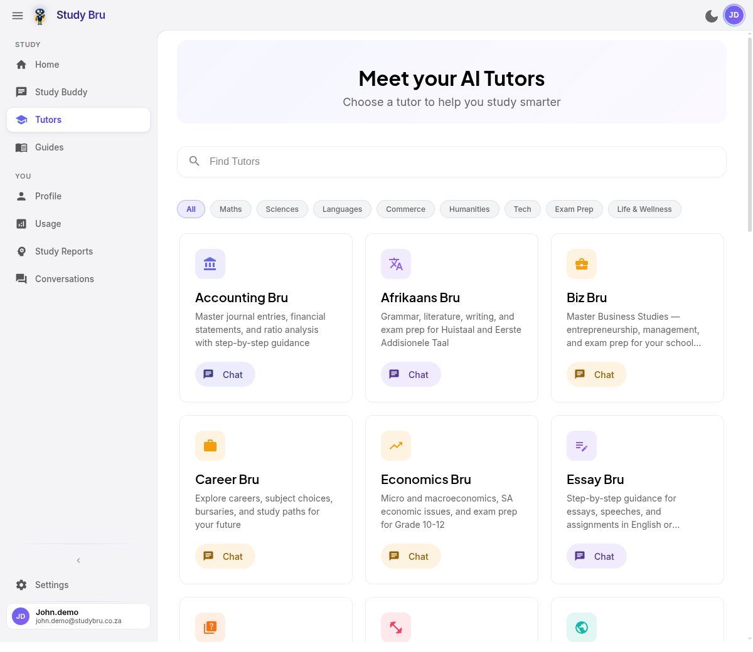753x652 pixels.
Task: Open the John.demo account card
Action: point(78,616)
